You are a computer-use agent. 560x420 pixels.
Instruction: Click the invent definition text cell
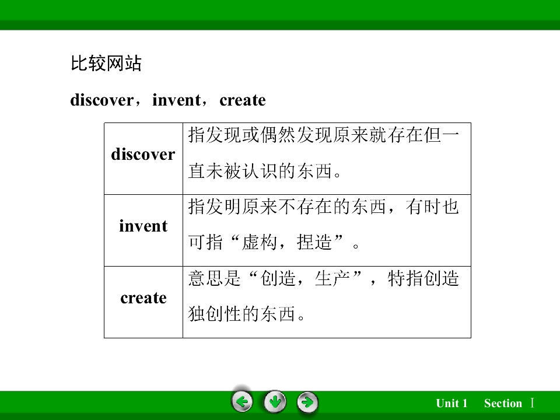[327, 230]
